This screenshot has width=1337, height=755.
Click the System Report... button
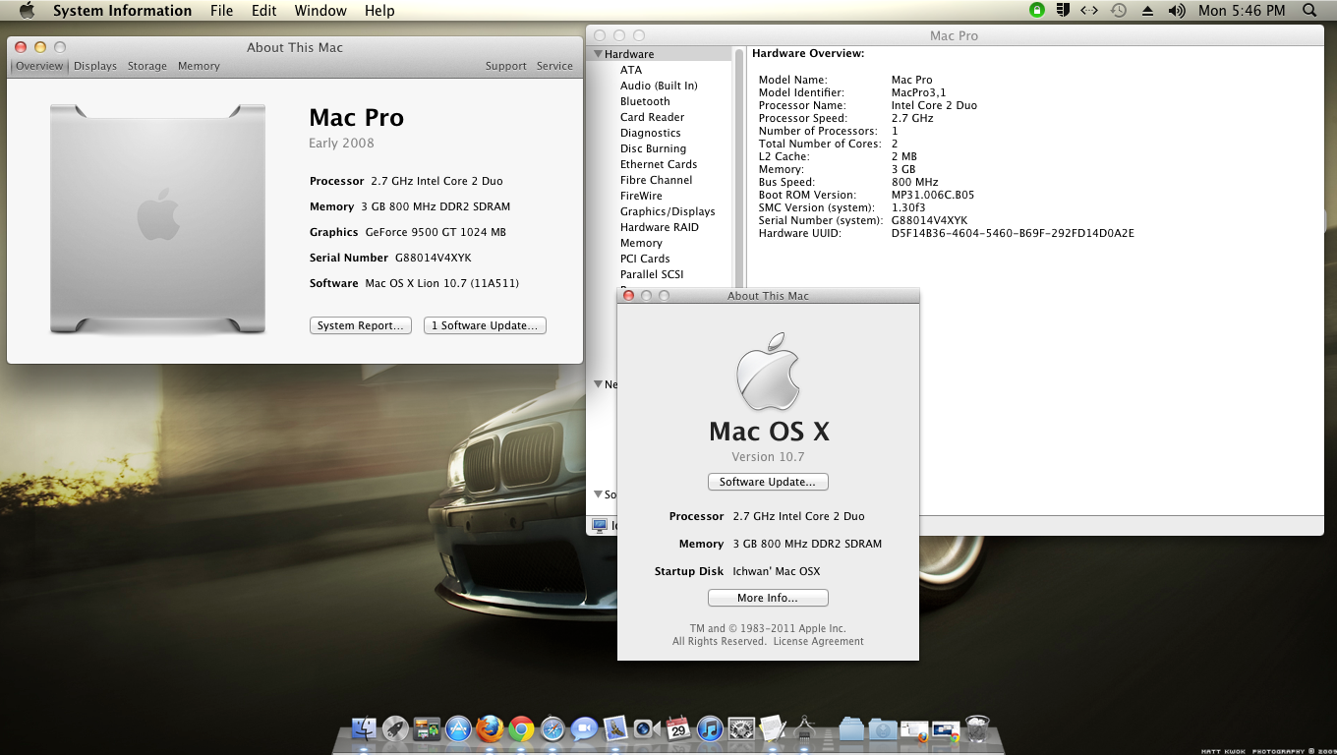coord(361,325)
